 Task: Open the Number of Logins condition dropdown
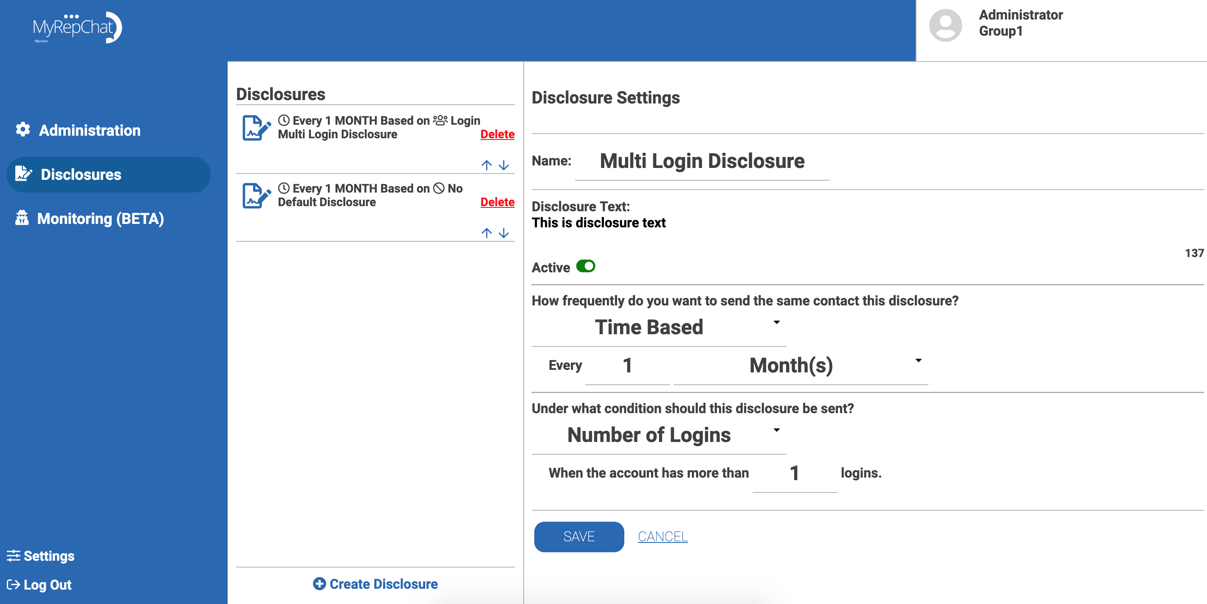pos(658,435)
